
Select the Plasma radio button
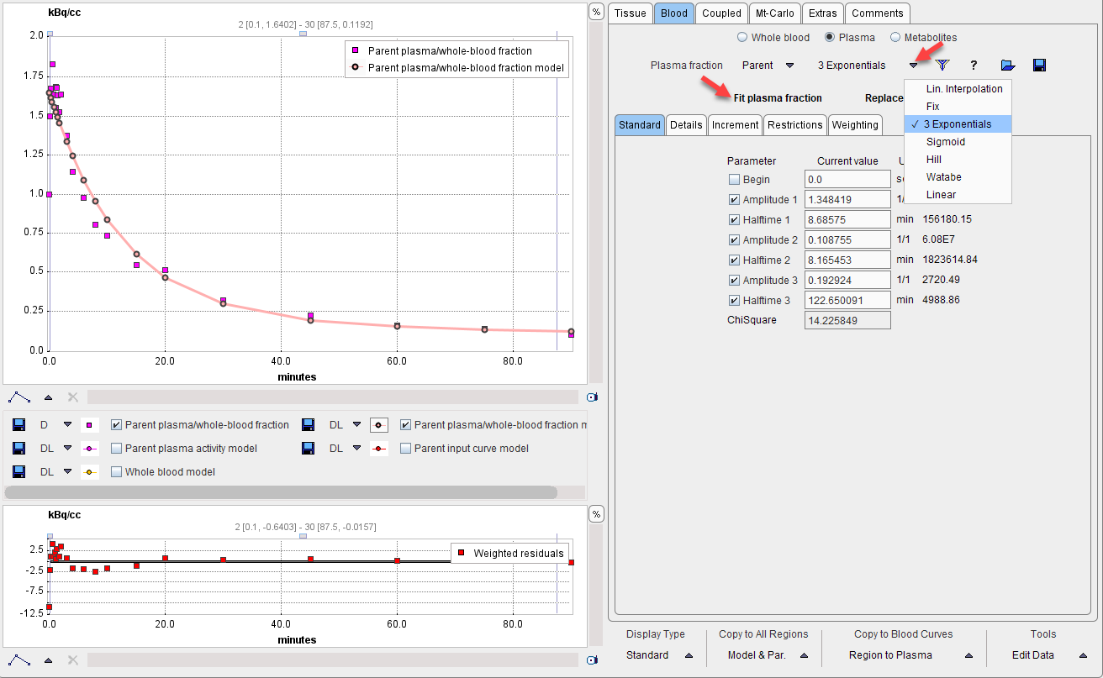[x=830, y=37]
